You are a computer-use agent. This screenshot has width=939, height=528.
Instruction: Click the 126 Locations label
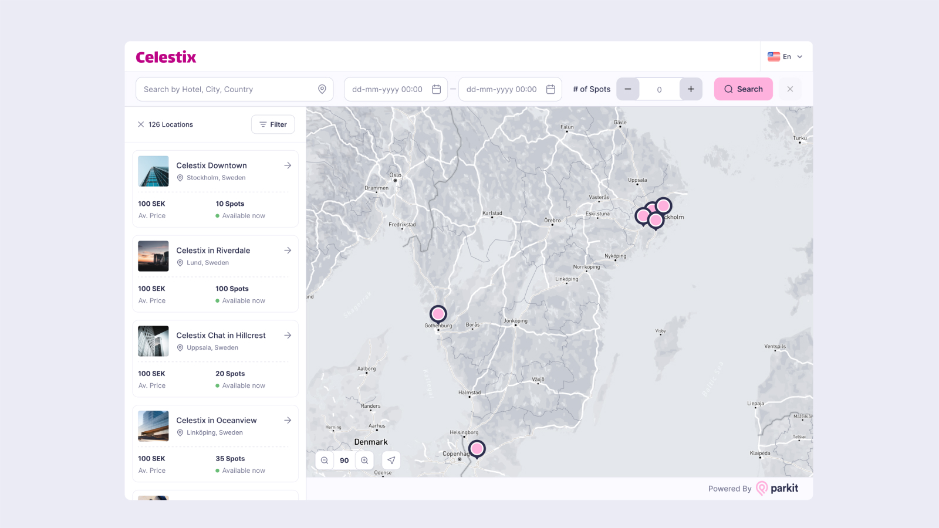pos(171,124)
